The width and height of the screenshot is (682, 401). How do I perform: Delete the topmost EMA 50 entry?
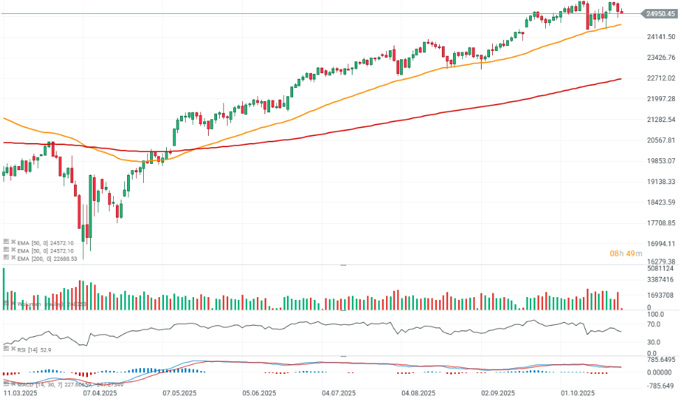(13, 241)
